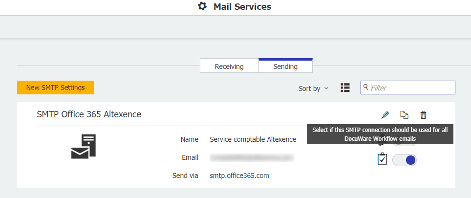Click the New SMTP Settings button
Viewport: 471px width, 198px height.
coord(55,88)
